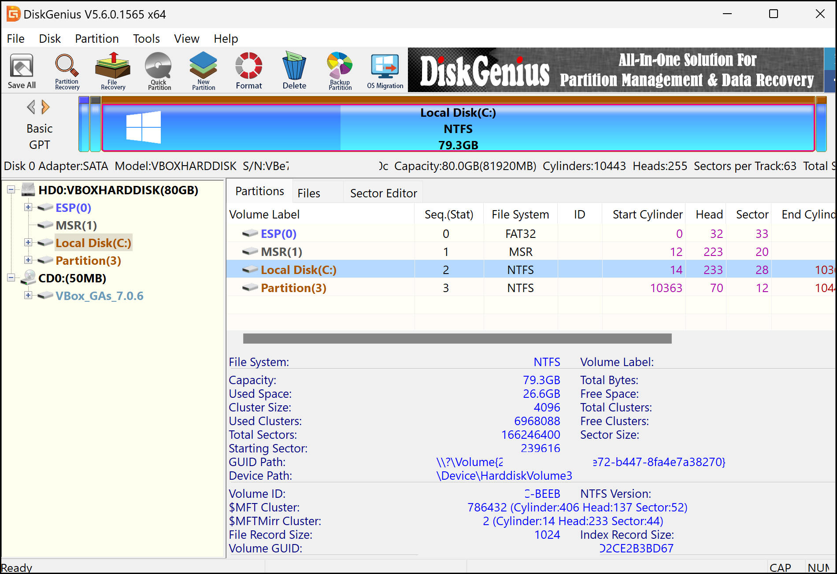Click the drive icon beside MSR(1) table row

click(x=250, y=252)
